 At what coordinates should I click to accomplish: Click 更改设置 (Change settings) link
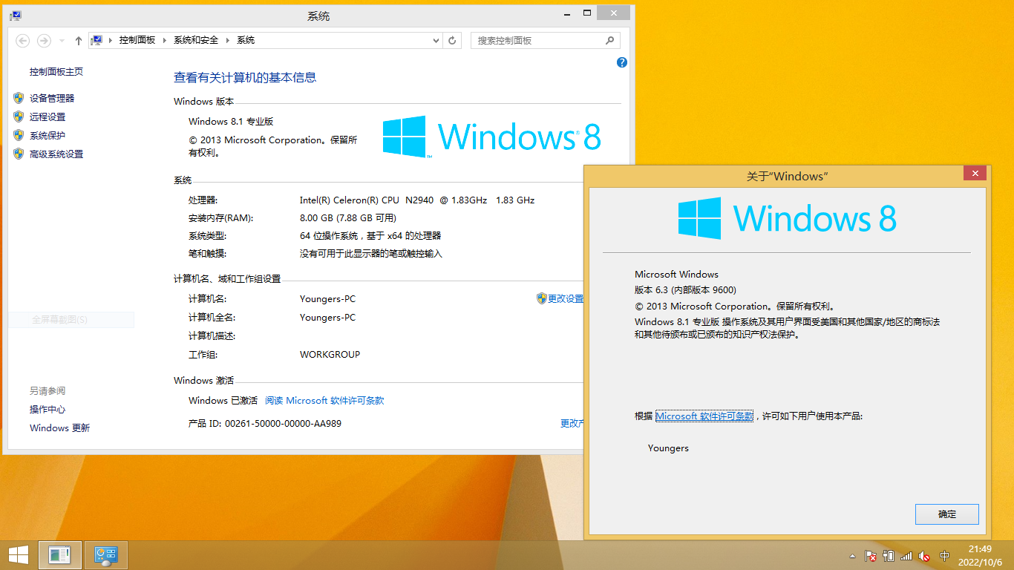[x=566, y=298]
